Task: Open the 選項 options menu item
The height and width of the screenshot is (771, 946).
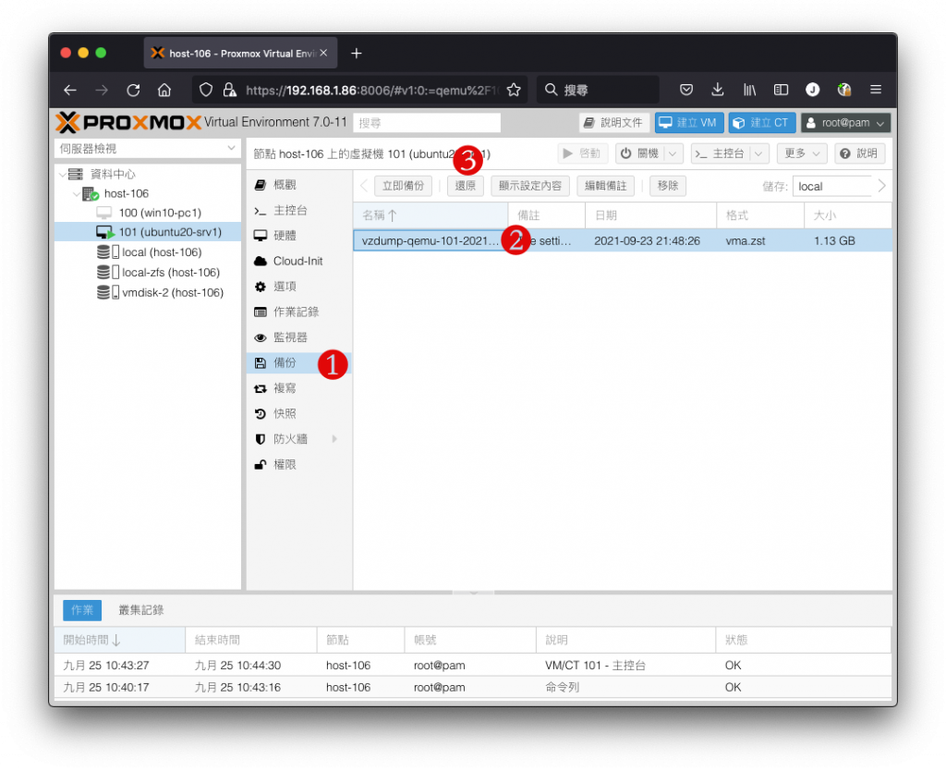Action: [x=299, y=287]
